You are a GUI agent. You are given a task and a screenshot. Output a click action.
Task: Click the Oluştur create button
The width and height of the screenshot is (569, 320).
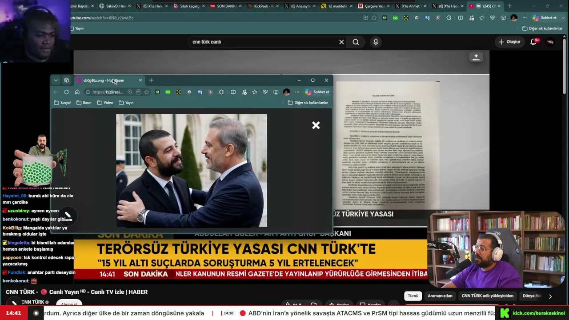point(509,42)
